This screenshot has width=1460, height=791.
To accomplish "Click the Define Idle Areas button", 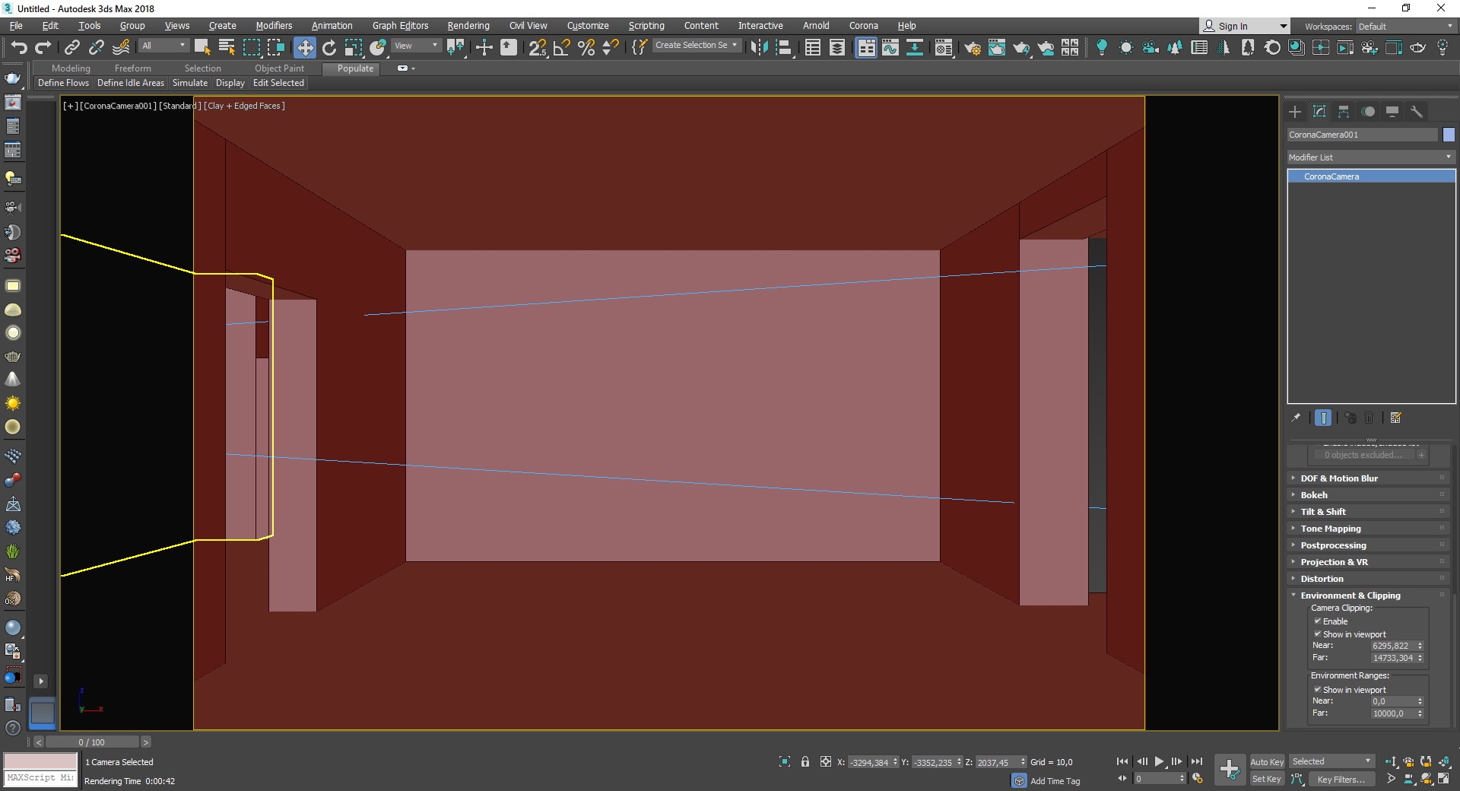I will [x=131, y=83].
